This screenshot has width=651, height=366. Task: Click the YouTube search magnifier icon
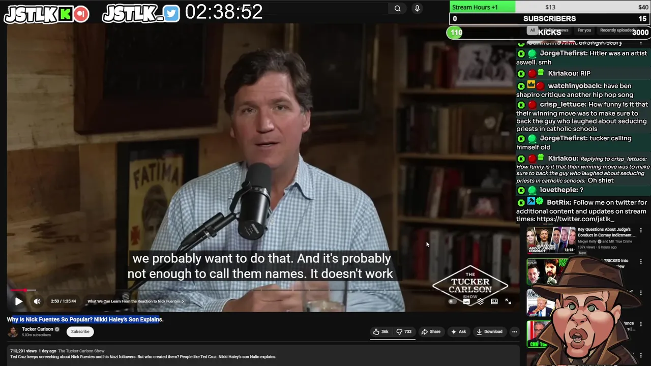tap(397, 8)
